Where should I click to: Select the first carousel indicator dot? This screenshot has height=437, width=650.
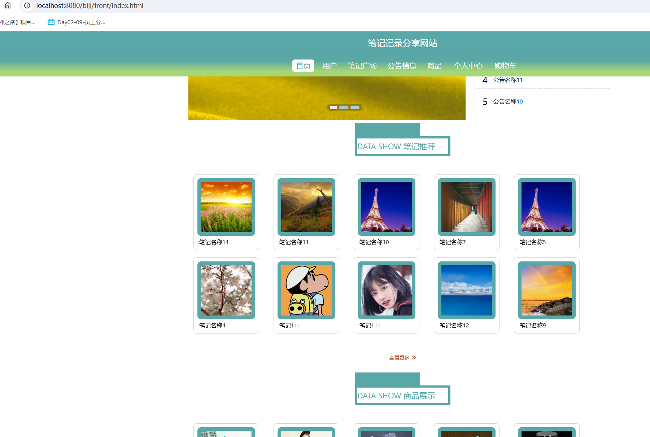click(333, 107)
